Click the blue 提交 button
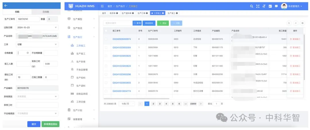Viewport: 310px width, 130px height. 34,124
